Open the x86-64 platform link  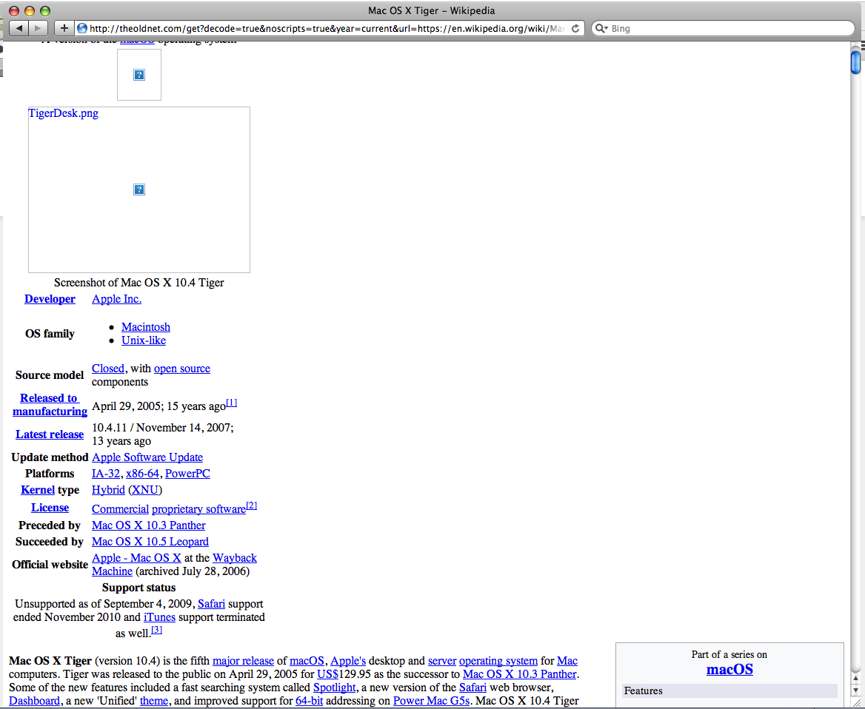(142, 474)
